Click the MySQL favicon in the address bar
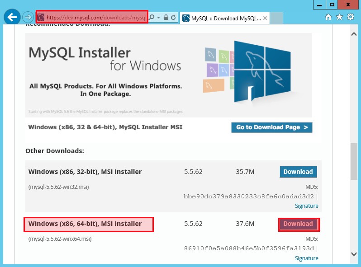This screenshot has height=267, width=361. [41, 17]
